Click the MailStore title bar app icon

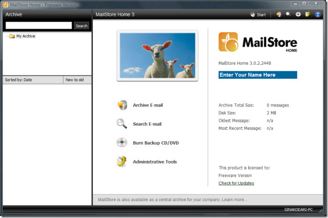(5, 4)
